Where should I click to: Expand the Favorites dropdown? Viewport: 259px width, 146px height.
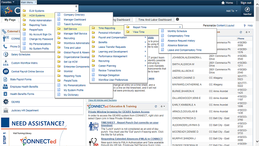point(8,2)
